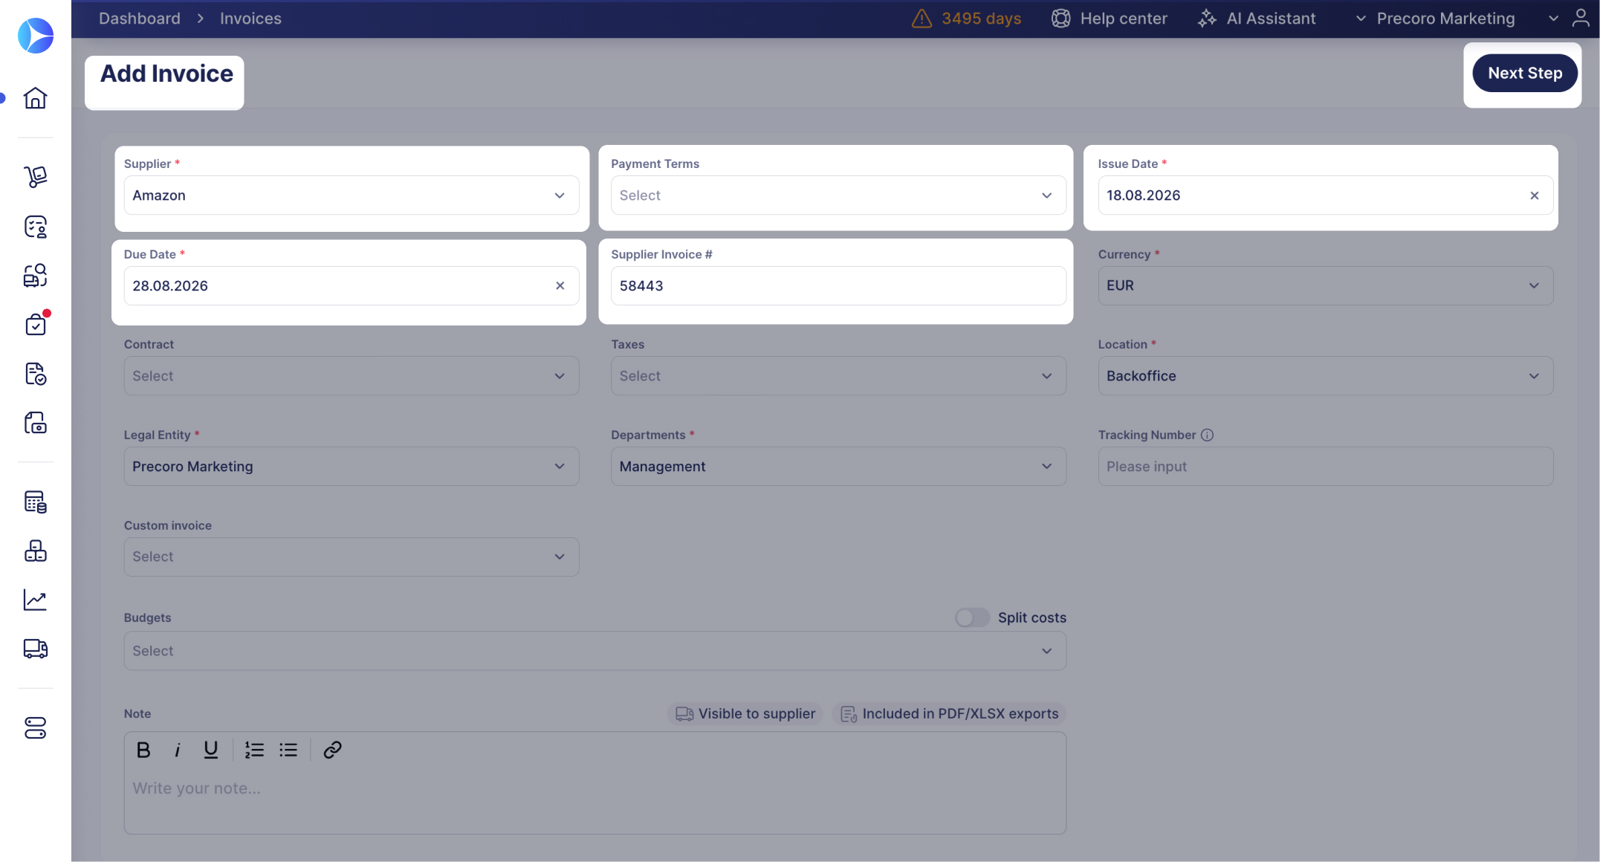Viewport: 1600px width, 862px height.
Task: Expand the Taxes select field
Action: tap(838, 376)
